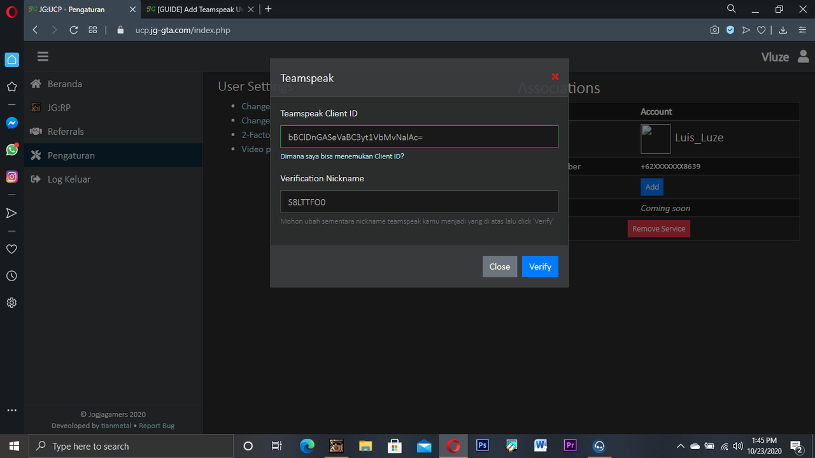The width and height of the screenshot is (815, 458).
Task: Reload the current page
Action: [74, 30]
